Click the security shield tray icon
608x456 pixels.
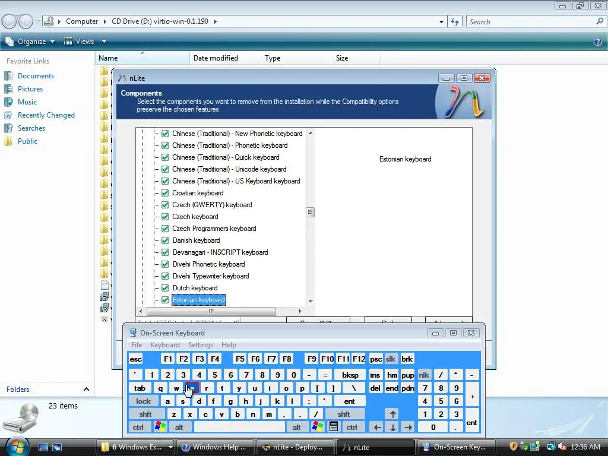(514, 446)
